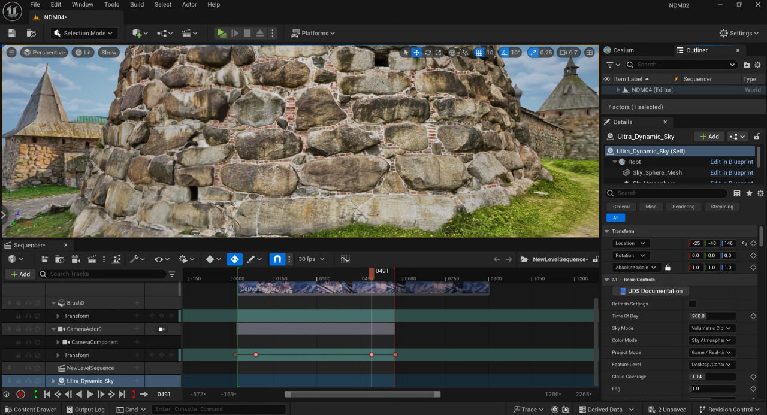
Task: Click Sequencer curve editor icon
Action: coord(345,259)
